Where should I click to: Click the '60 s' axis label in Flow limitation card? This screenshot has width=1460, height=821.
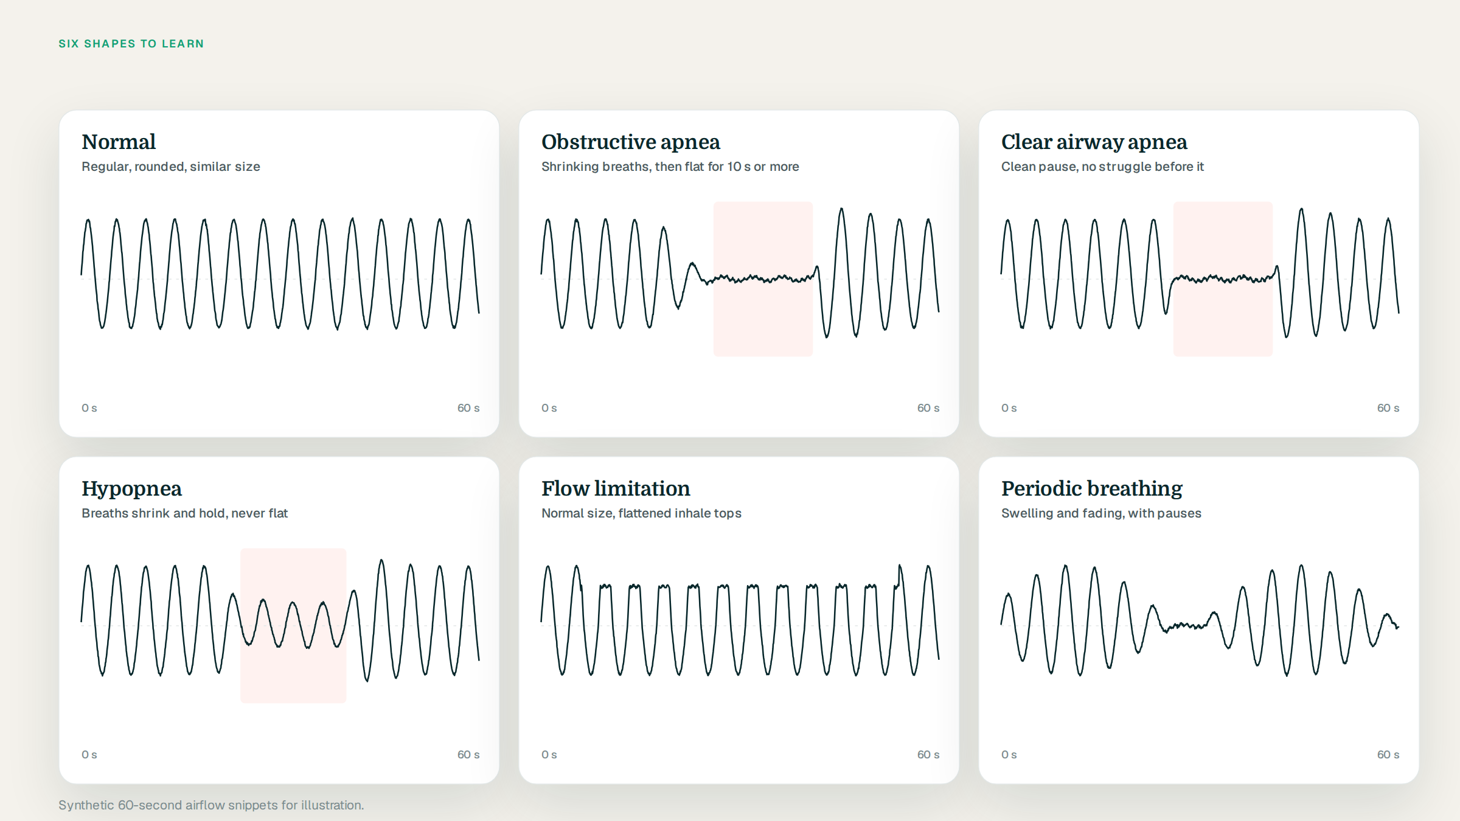tap(928, 755)
